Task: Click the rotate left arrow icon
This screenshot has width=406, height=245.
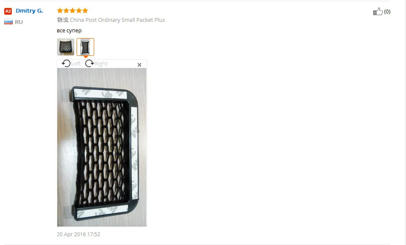Action: [x=66, y=63]
